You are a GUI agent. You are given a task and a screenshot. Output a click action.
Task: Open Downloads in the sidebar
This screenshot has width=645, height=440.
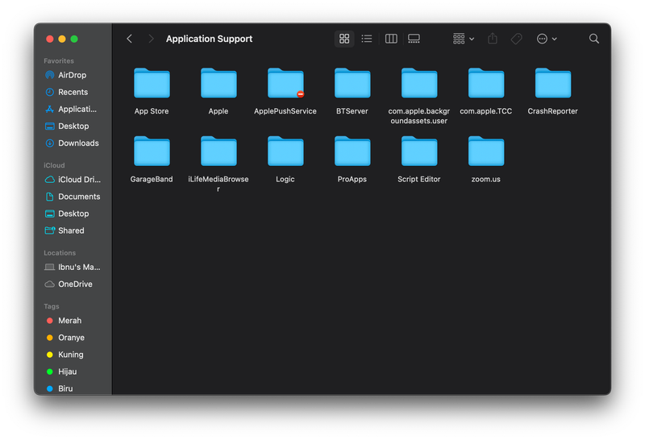click(x=73, y=143)
